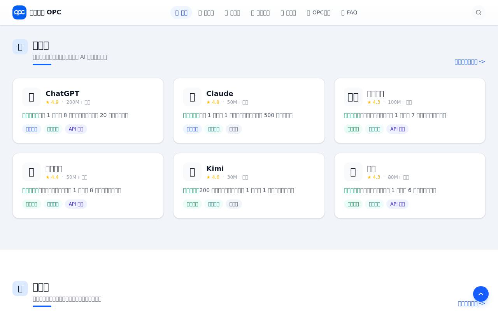The width and height of the screenshot is (498, 311).
Task: Click the bottom section's header icon
Action: [x=20, y=288]
